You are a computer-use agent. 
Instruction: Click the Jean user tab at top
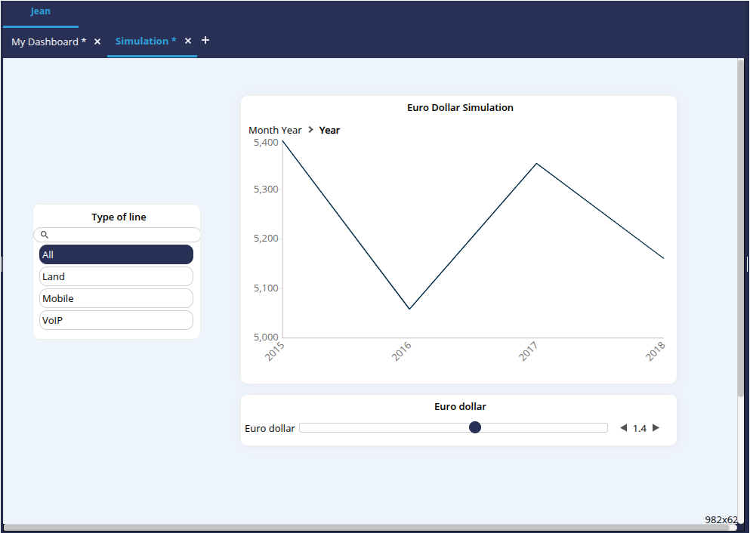pyautogui.click(x=41, y=11)
